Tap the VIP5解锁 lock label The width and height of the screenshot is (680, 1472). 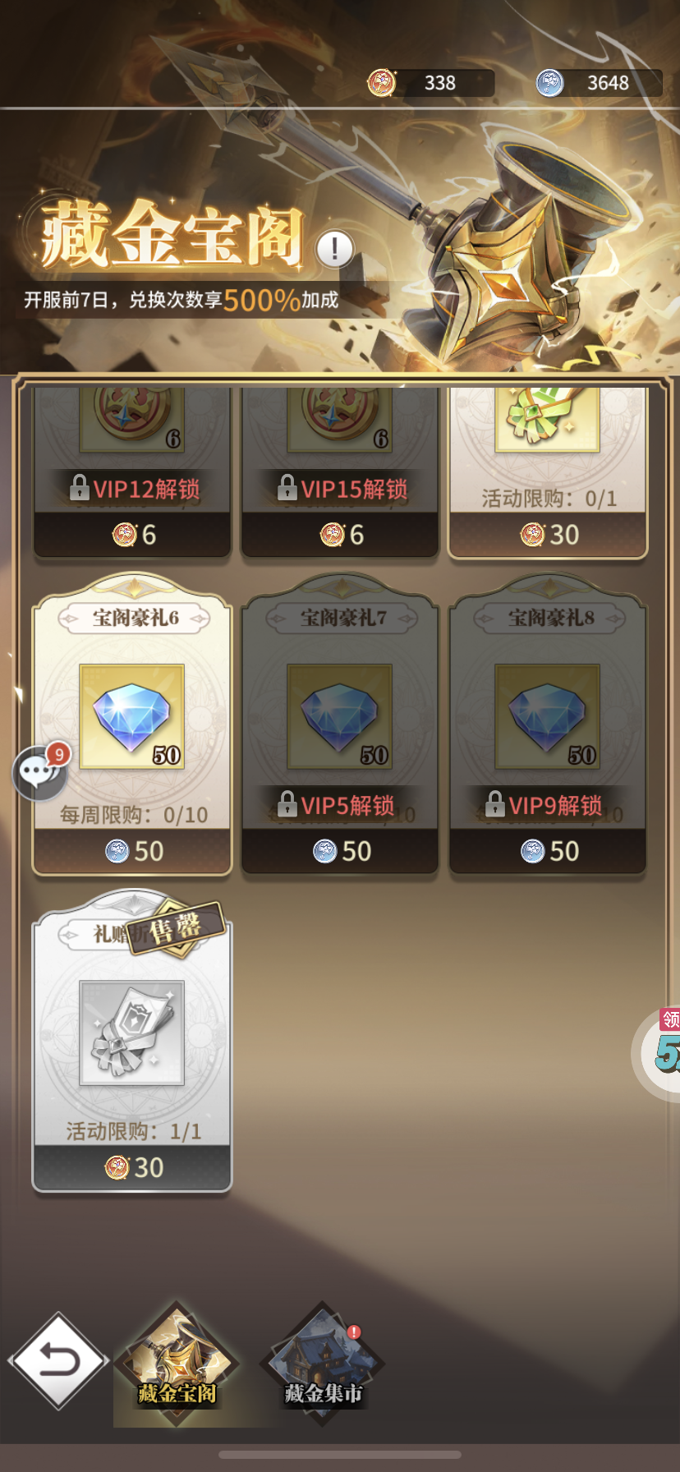337,805
